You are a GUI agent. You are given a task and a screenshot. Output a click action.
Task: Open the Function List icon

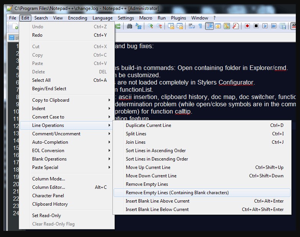[x=236, y=26]
